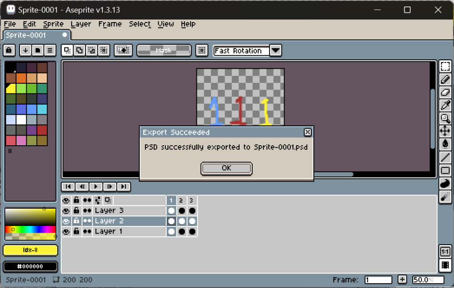The height and width of the screenshot is (288, 454).
Task: Open the Layer menu
Action: point(81,24)
